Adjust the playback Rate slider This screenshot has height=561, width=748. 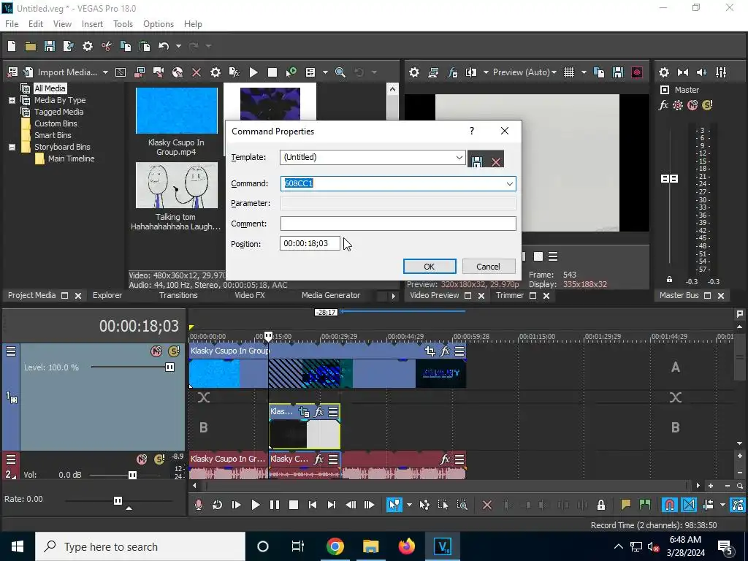pos(118,500)
